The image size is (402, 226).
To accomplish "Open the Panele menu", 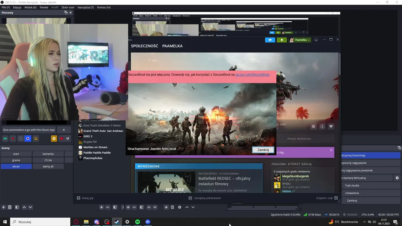I will click(44, 7).
